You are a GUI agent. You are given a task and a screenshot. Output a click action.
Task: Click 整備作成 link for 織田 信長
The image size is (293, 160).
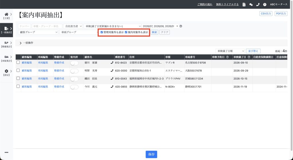59,79
